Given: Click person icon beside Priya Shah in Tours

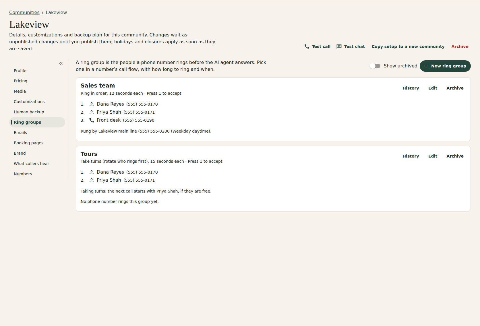Looking at the screenshot, I should (92, 180).
